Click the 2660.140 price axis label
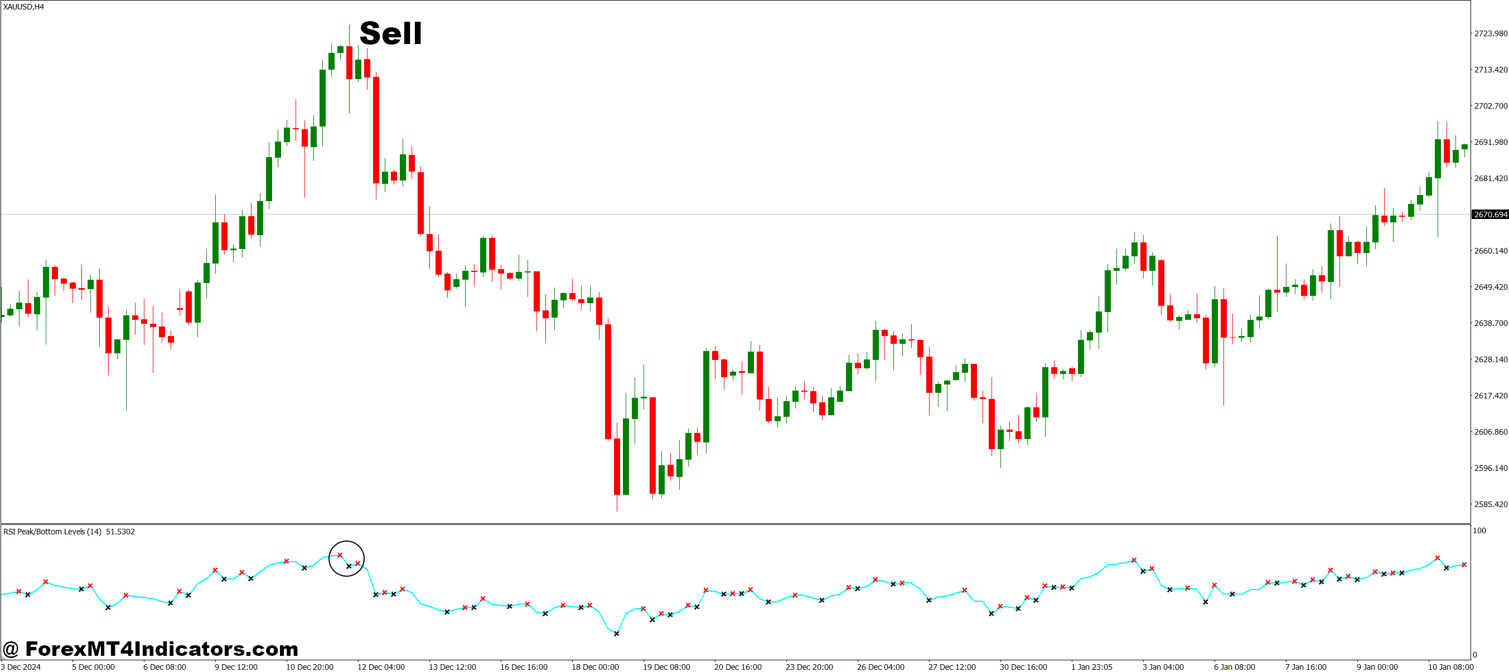Viewport: 1509px width, 672px height. coord(1490,251)
